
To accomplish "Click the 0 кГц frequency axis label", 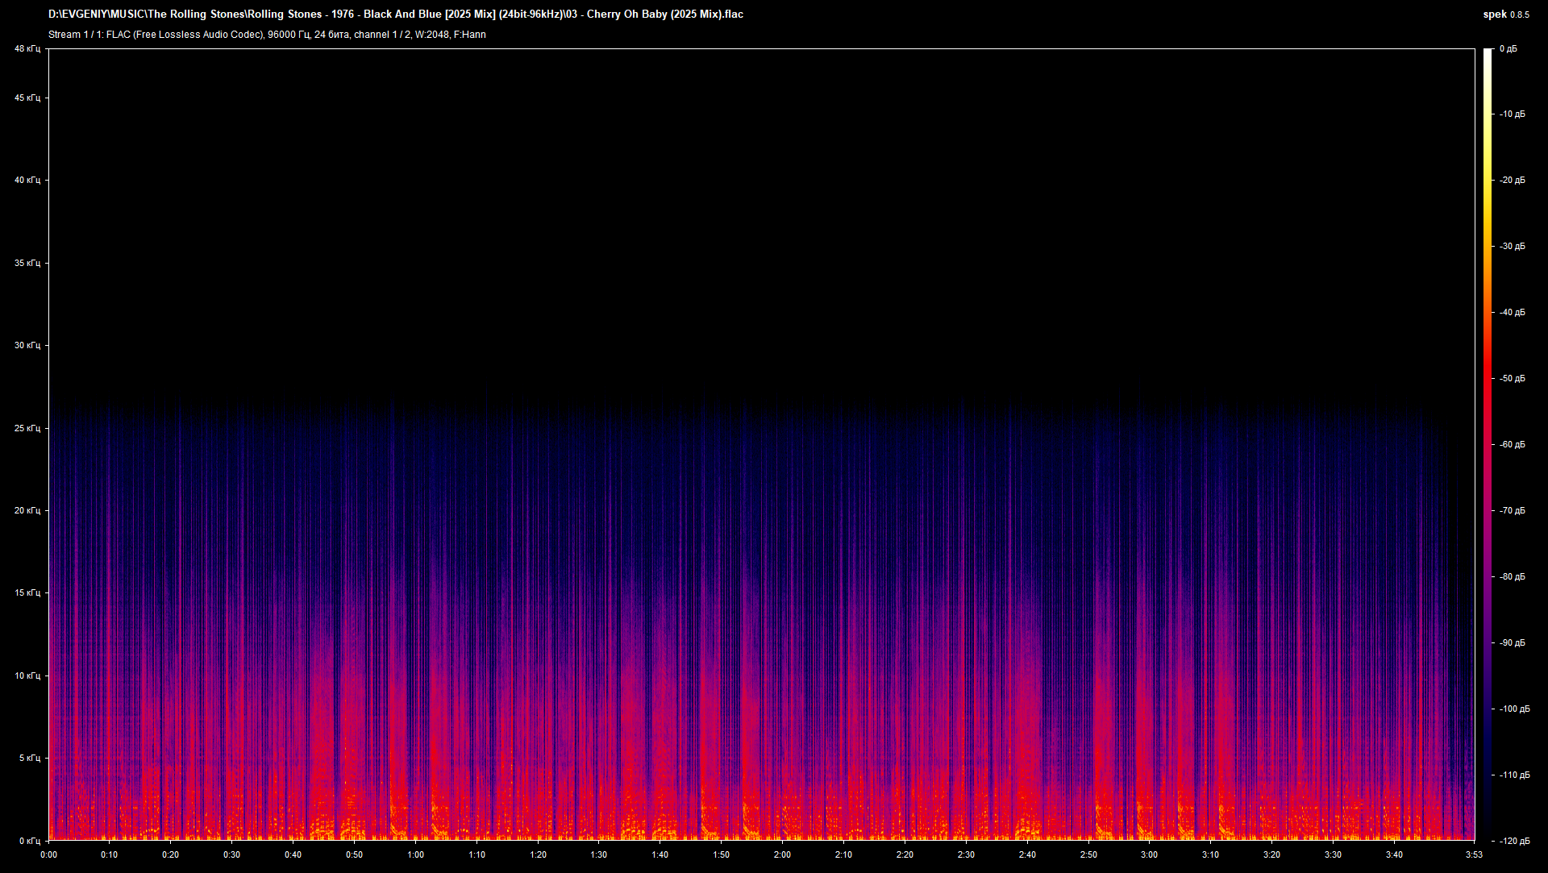I will (29, 841).
